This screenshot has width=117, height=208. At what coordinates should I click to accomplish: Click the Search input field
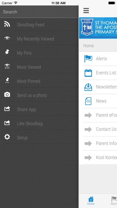tap(39, 12)
